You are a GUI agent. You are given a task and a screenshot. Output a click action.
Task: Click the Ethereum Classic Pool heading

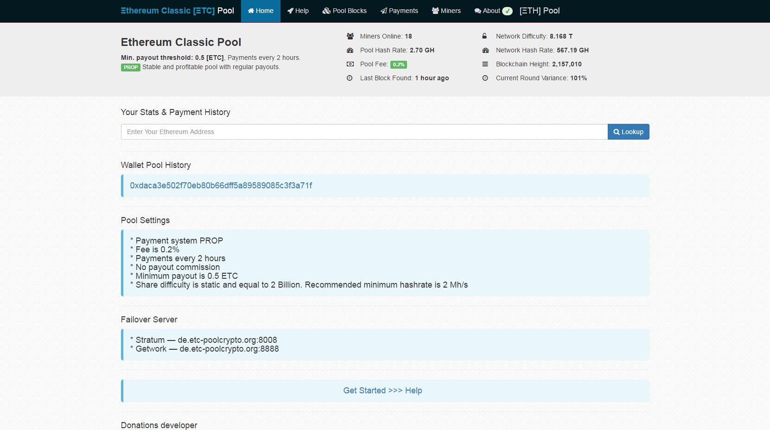181,42
